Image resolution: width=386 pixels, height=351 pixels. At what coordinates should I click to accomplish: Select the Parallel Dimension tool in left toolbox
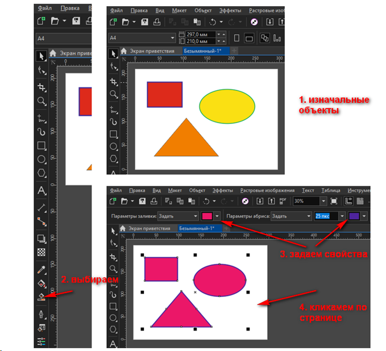click(x=41, y=208)
